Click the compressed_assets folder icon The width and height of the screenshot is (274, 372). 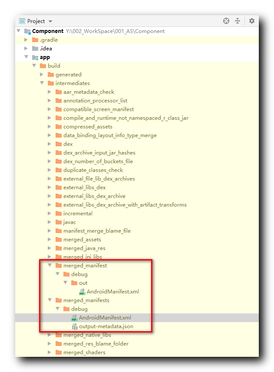click(59, 126)
